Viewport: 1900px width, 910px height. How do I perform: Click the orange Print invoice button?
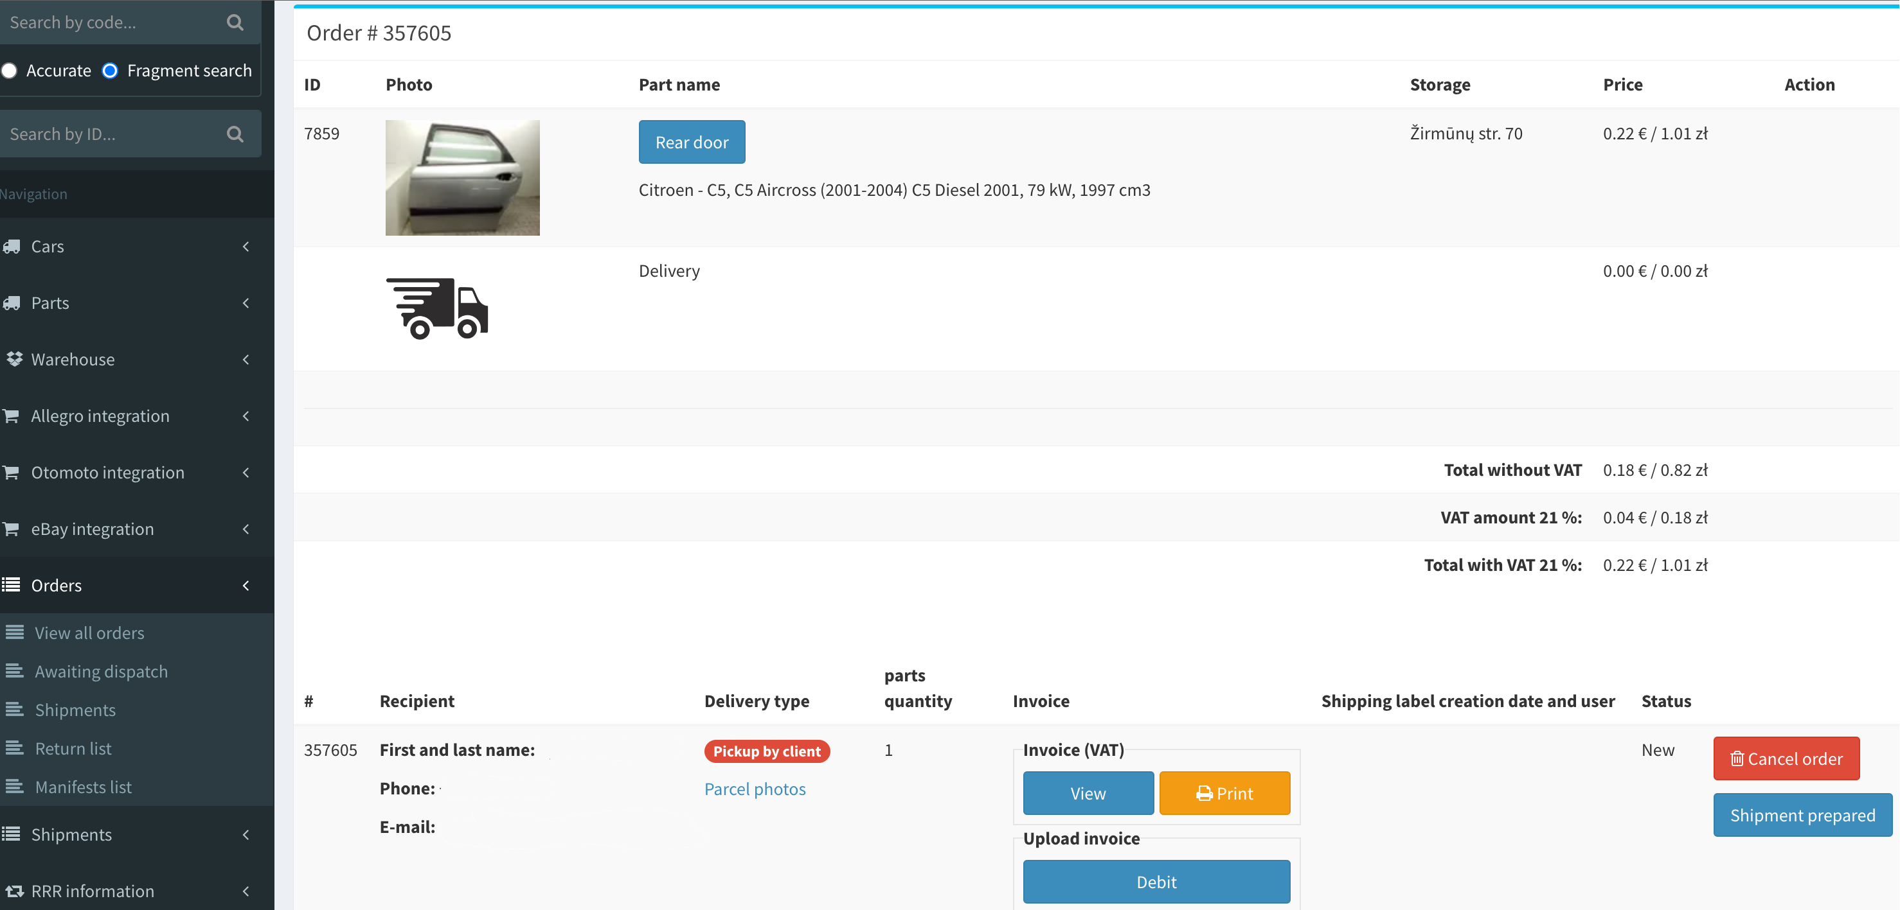[1224, 794]
